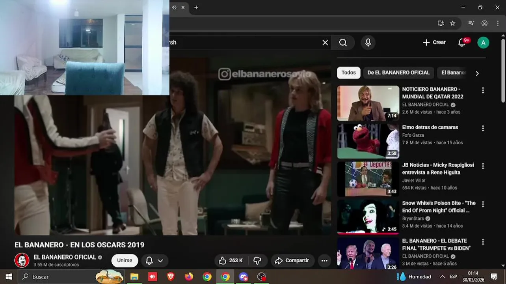Open File Explorer from taskbar

tap(134, 277)
